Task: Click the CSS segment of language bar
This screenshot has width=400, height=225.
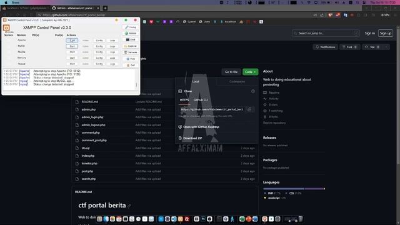Action: pyautogui.click(x=314, y=189)
